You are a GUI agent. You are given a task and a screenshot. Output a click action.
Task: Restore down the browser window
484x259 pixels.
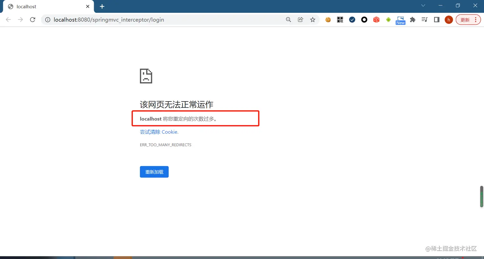coord(458,5)
